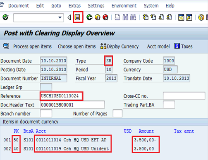The height and width of the screenshot is (160, 208).
Task: Go to Previous Page icon
Action: pos(153,17)
